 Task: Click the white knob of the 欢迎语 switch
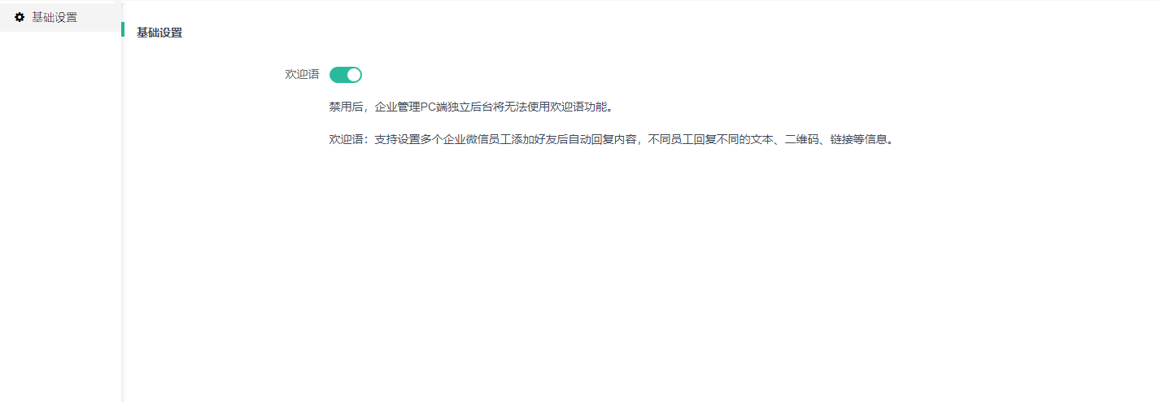(x=353, y=75)
